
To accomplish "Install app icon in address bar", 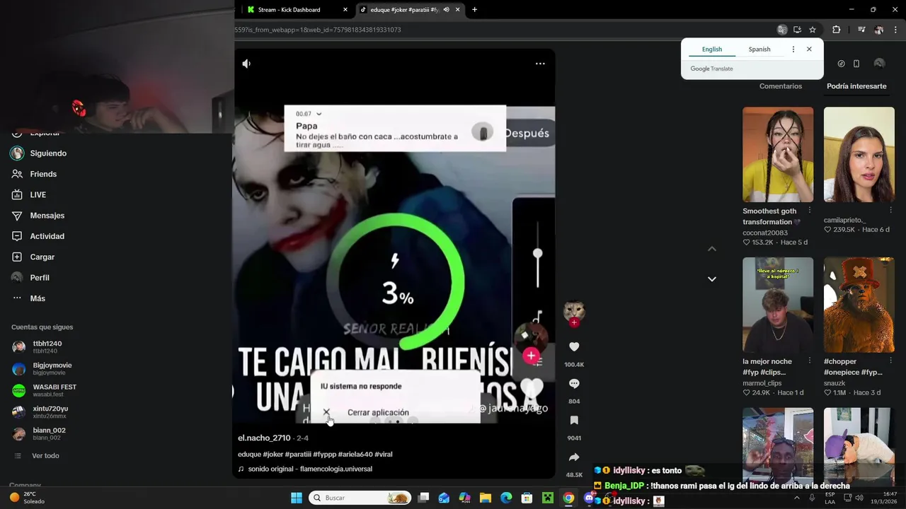I will pyautogui.click(x=797, y=30).
